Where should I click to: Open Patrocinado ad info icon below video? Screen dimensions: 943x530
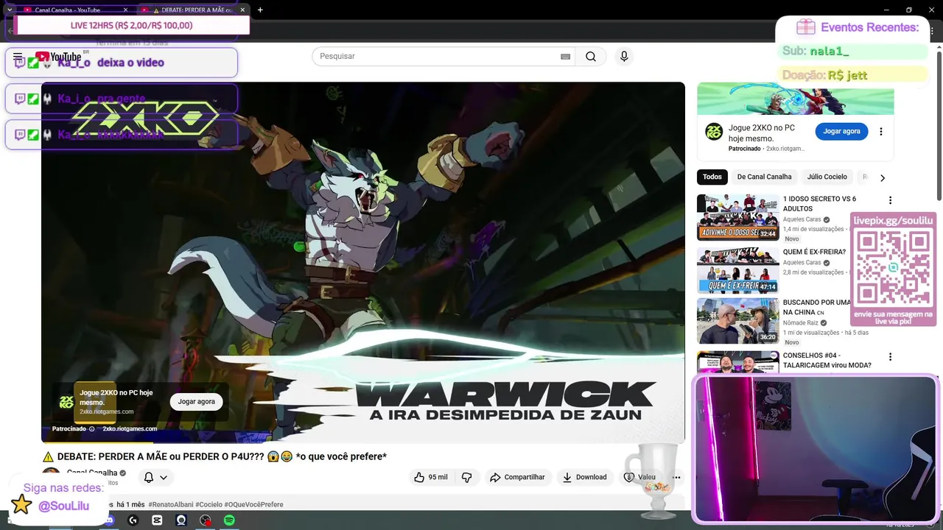click(92, 428)
